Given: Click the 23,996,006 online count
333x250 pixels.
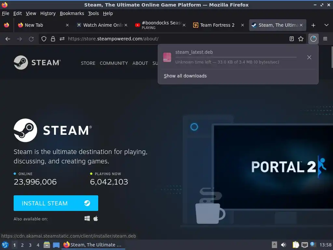Looking at the screenshot, I should [x=35, y=182].
